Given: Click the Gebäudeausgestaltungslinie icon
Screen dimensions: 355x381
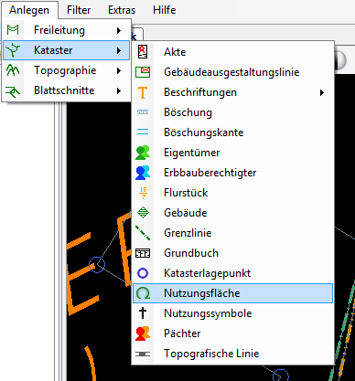Looking at the screenshot, I should pyautogui.click(x=143, y=72).
